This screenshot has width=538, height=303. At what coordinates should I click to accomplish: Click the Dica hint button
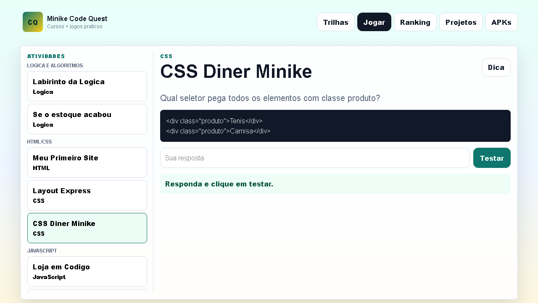pos(496,67)
